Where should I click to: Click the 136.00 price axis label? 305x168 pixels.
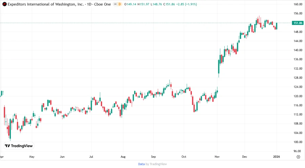pos(298,59)
